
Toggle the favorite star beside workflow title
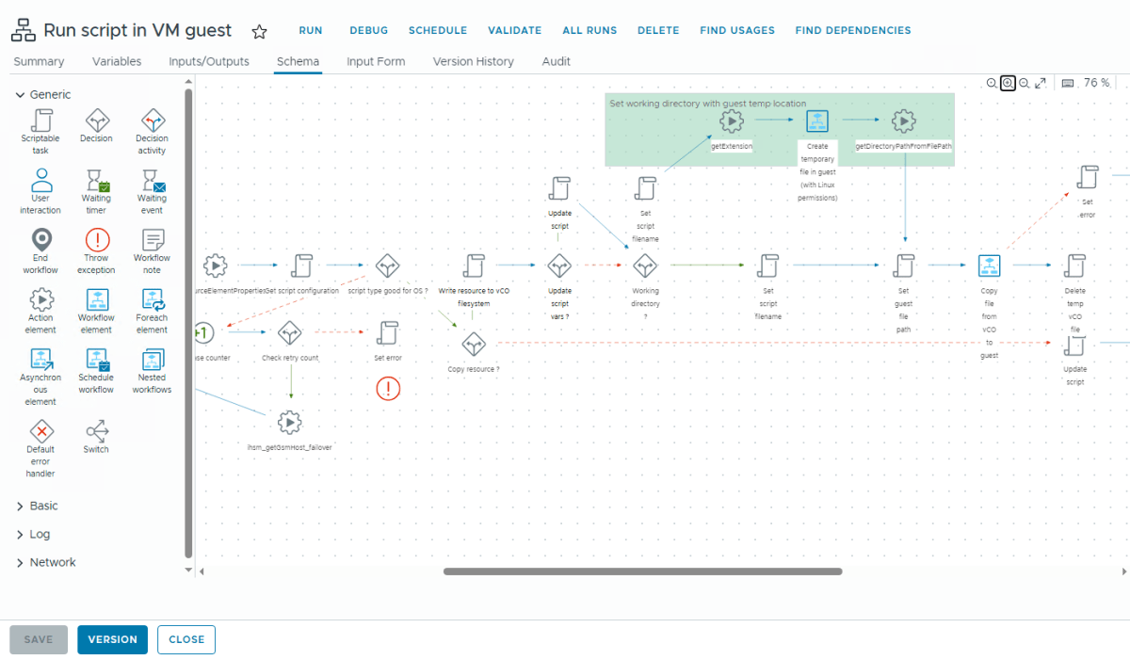coord(259,30)
